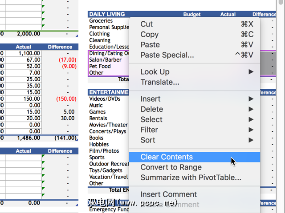Select the Games cell
Viewport: 285px width, 213px height.
[97, 112]
